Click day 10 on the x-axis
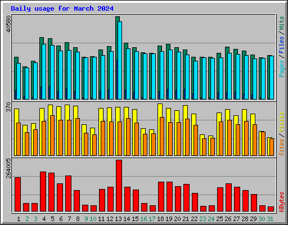The image size is (288, 225). (x=93, y=219)
